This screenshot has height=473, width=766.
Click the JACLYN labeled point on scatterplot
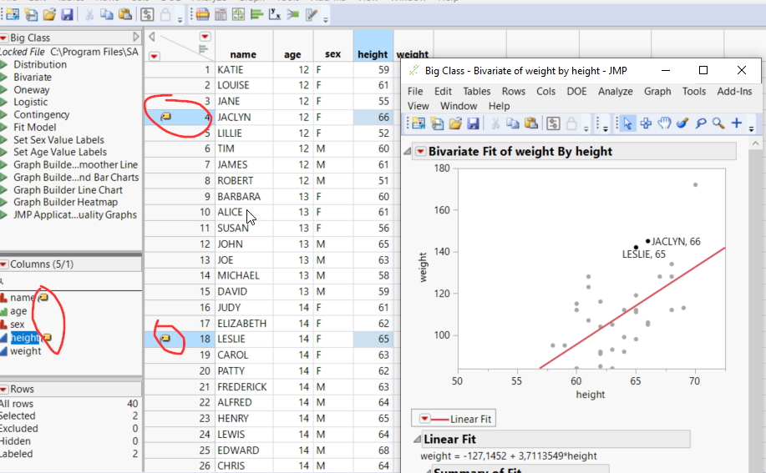(x=647, y=242)
